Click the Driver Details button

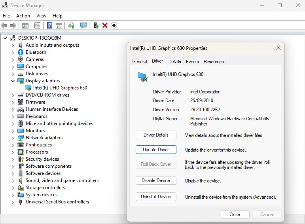(x=156, y=135)
